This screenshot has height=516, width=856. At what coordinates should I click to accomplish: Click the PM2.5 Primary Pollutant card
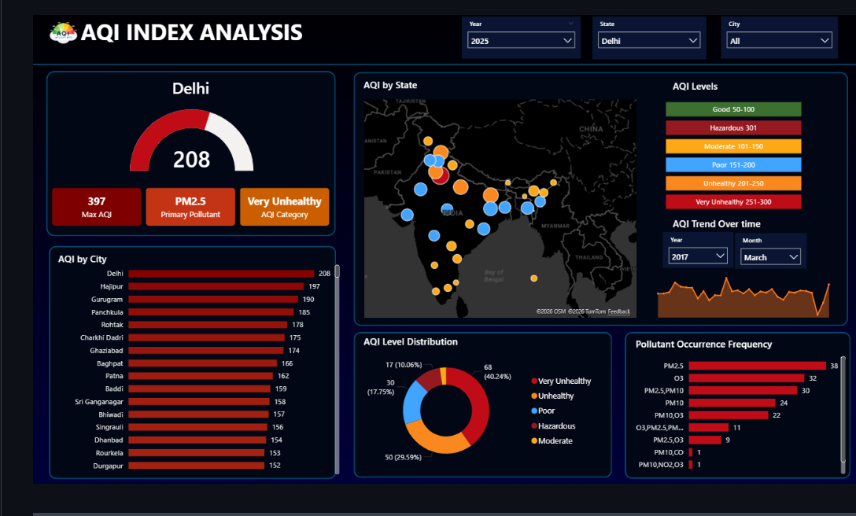pyautogui.click(x=190, y=207)
